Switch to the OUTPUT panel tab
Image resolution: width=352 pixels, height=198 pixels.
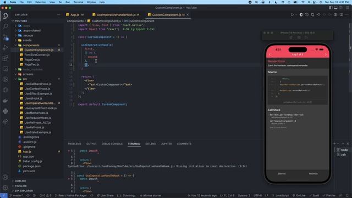[x=91, y=144]
